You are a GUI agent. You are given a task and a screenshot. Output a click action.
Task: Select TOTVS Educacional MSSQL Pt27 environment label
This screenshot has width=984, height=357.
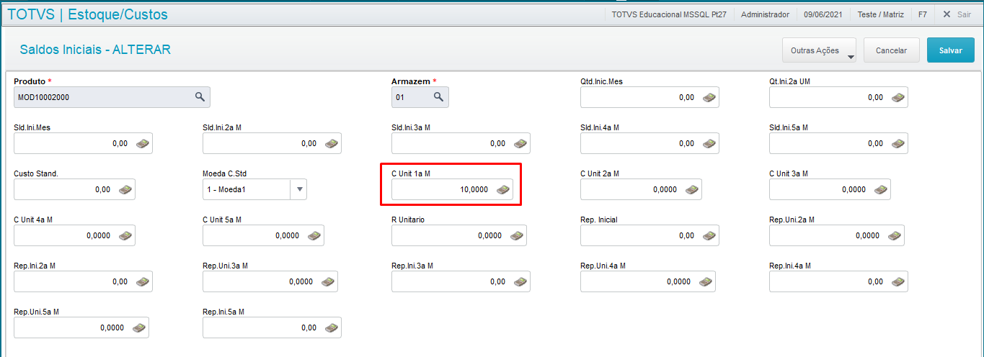point(669,14)
